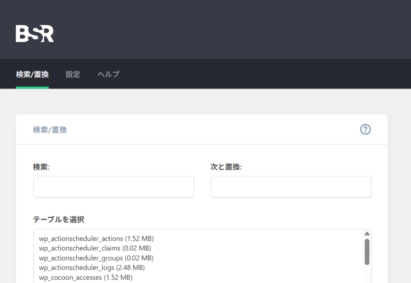Click the 検索/置換 panel heading
Viewport: 411px width, 283px height.
point(50,130)
